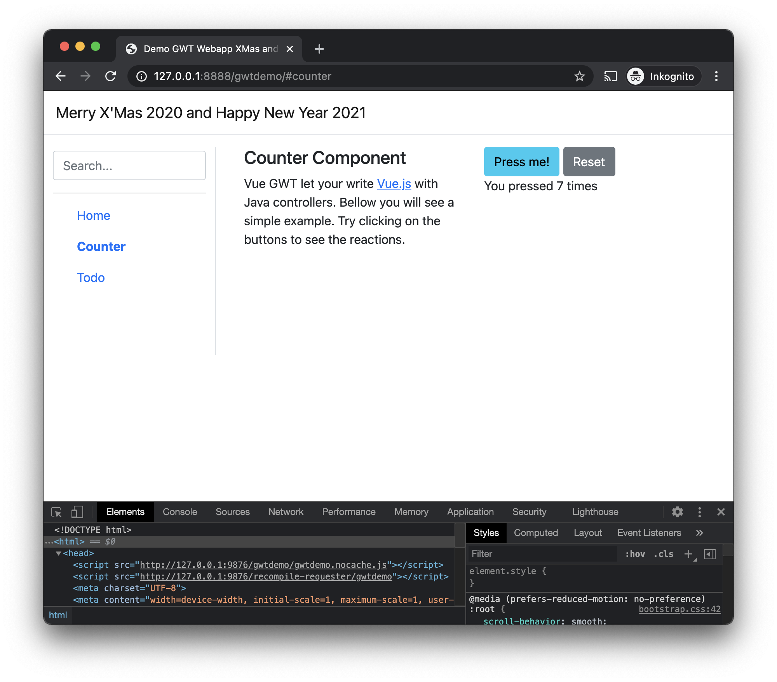Navigate to Home in sidebar
This screenshot has width=777, height=682.
[94, 216]
